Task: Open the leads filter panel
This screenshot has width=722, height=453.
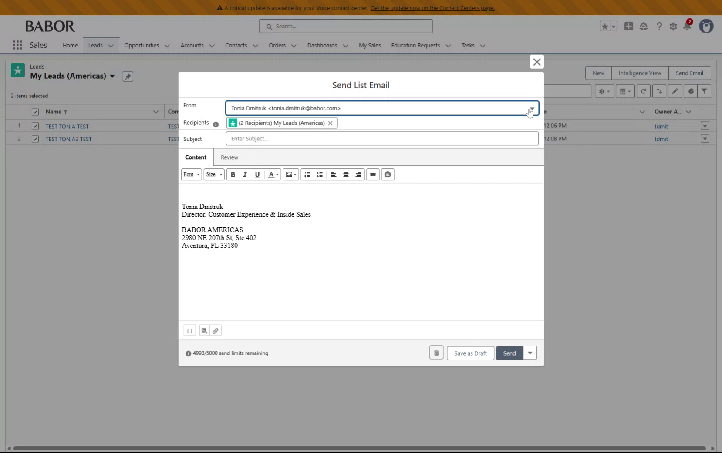Action: [705, 91]
